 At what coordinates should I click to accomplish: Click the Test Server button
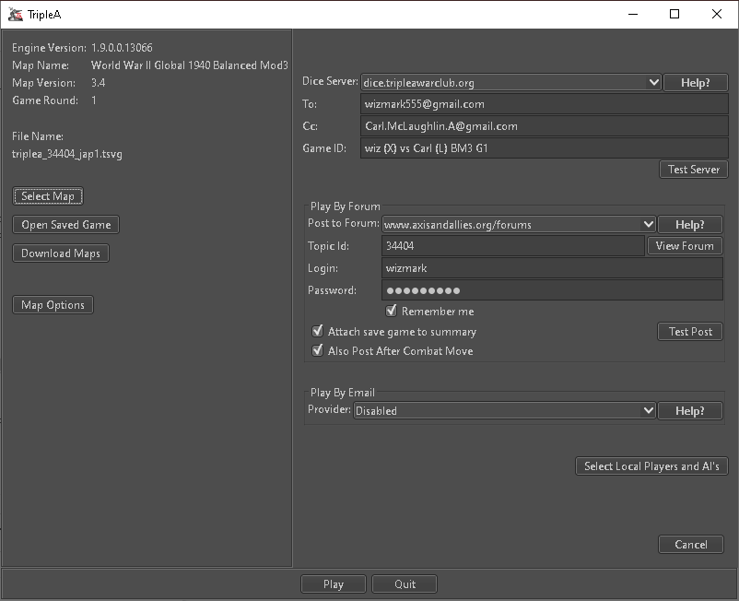pos(694,170)
